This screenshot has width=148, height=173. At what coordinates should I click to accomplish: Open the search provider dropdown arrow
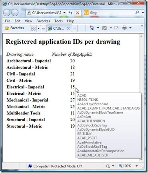pyautogui.click(x=143, y=13)
